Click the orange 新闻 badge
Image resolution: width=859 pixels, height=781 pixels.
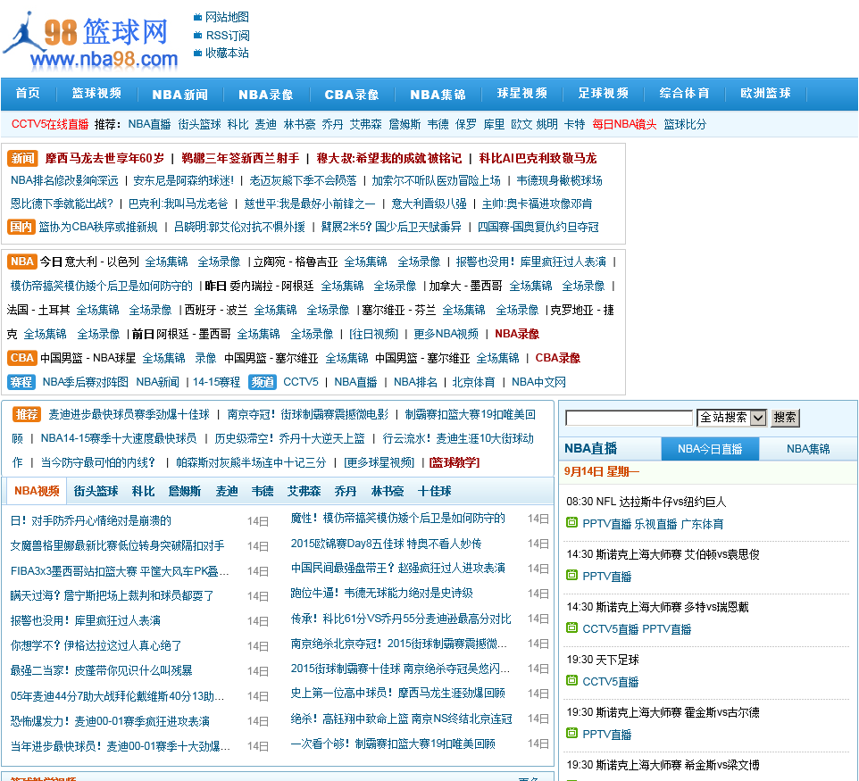point(22,158)
